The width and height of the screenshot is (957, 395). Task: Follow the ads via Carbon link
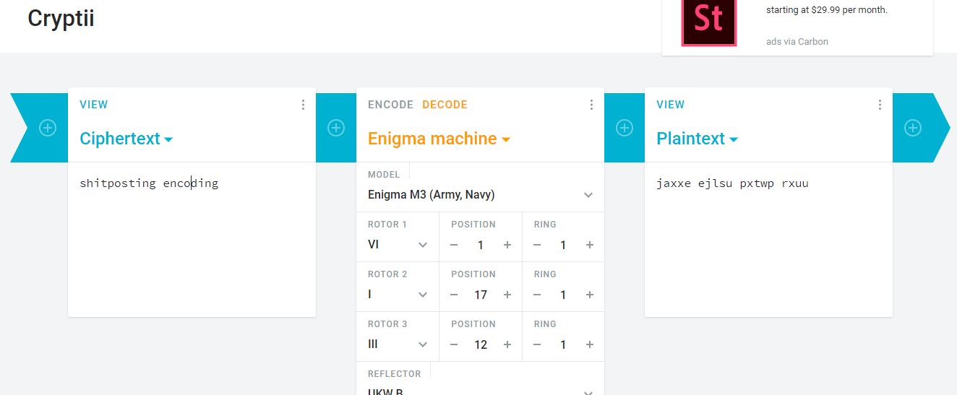click(x=797, y=42)
